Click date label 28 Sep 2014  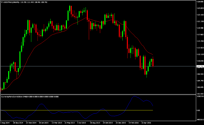point(18,123)
